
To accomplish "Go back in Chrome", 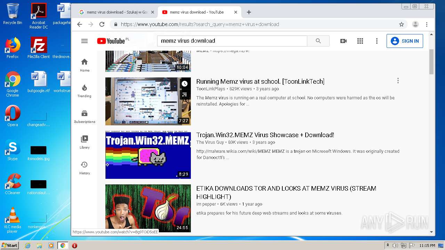I will click(80, 24).
